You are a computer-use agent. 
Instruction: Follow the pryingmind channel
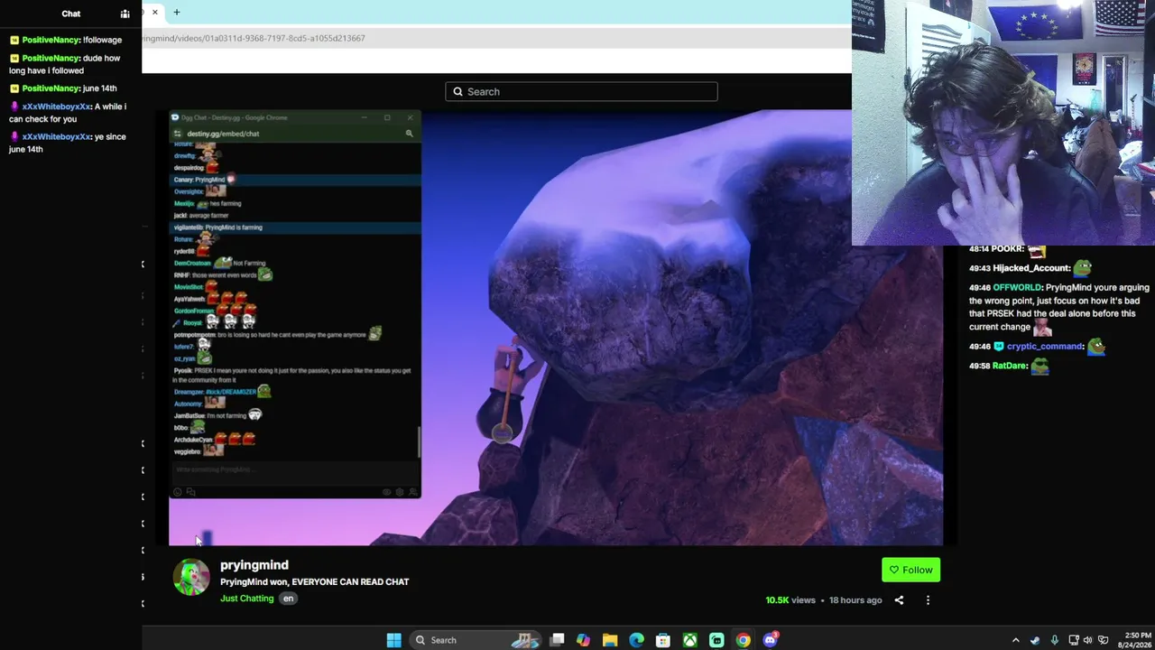point(910,570)
